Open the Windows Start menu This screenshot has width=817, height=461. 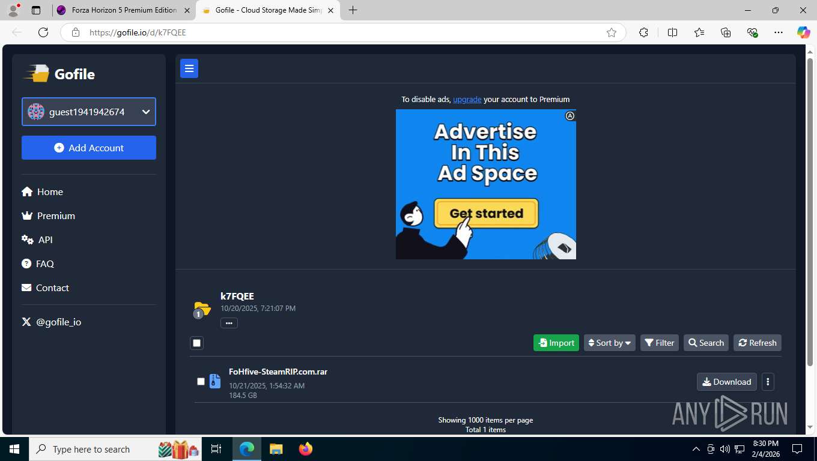click(14, 449)
